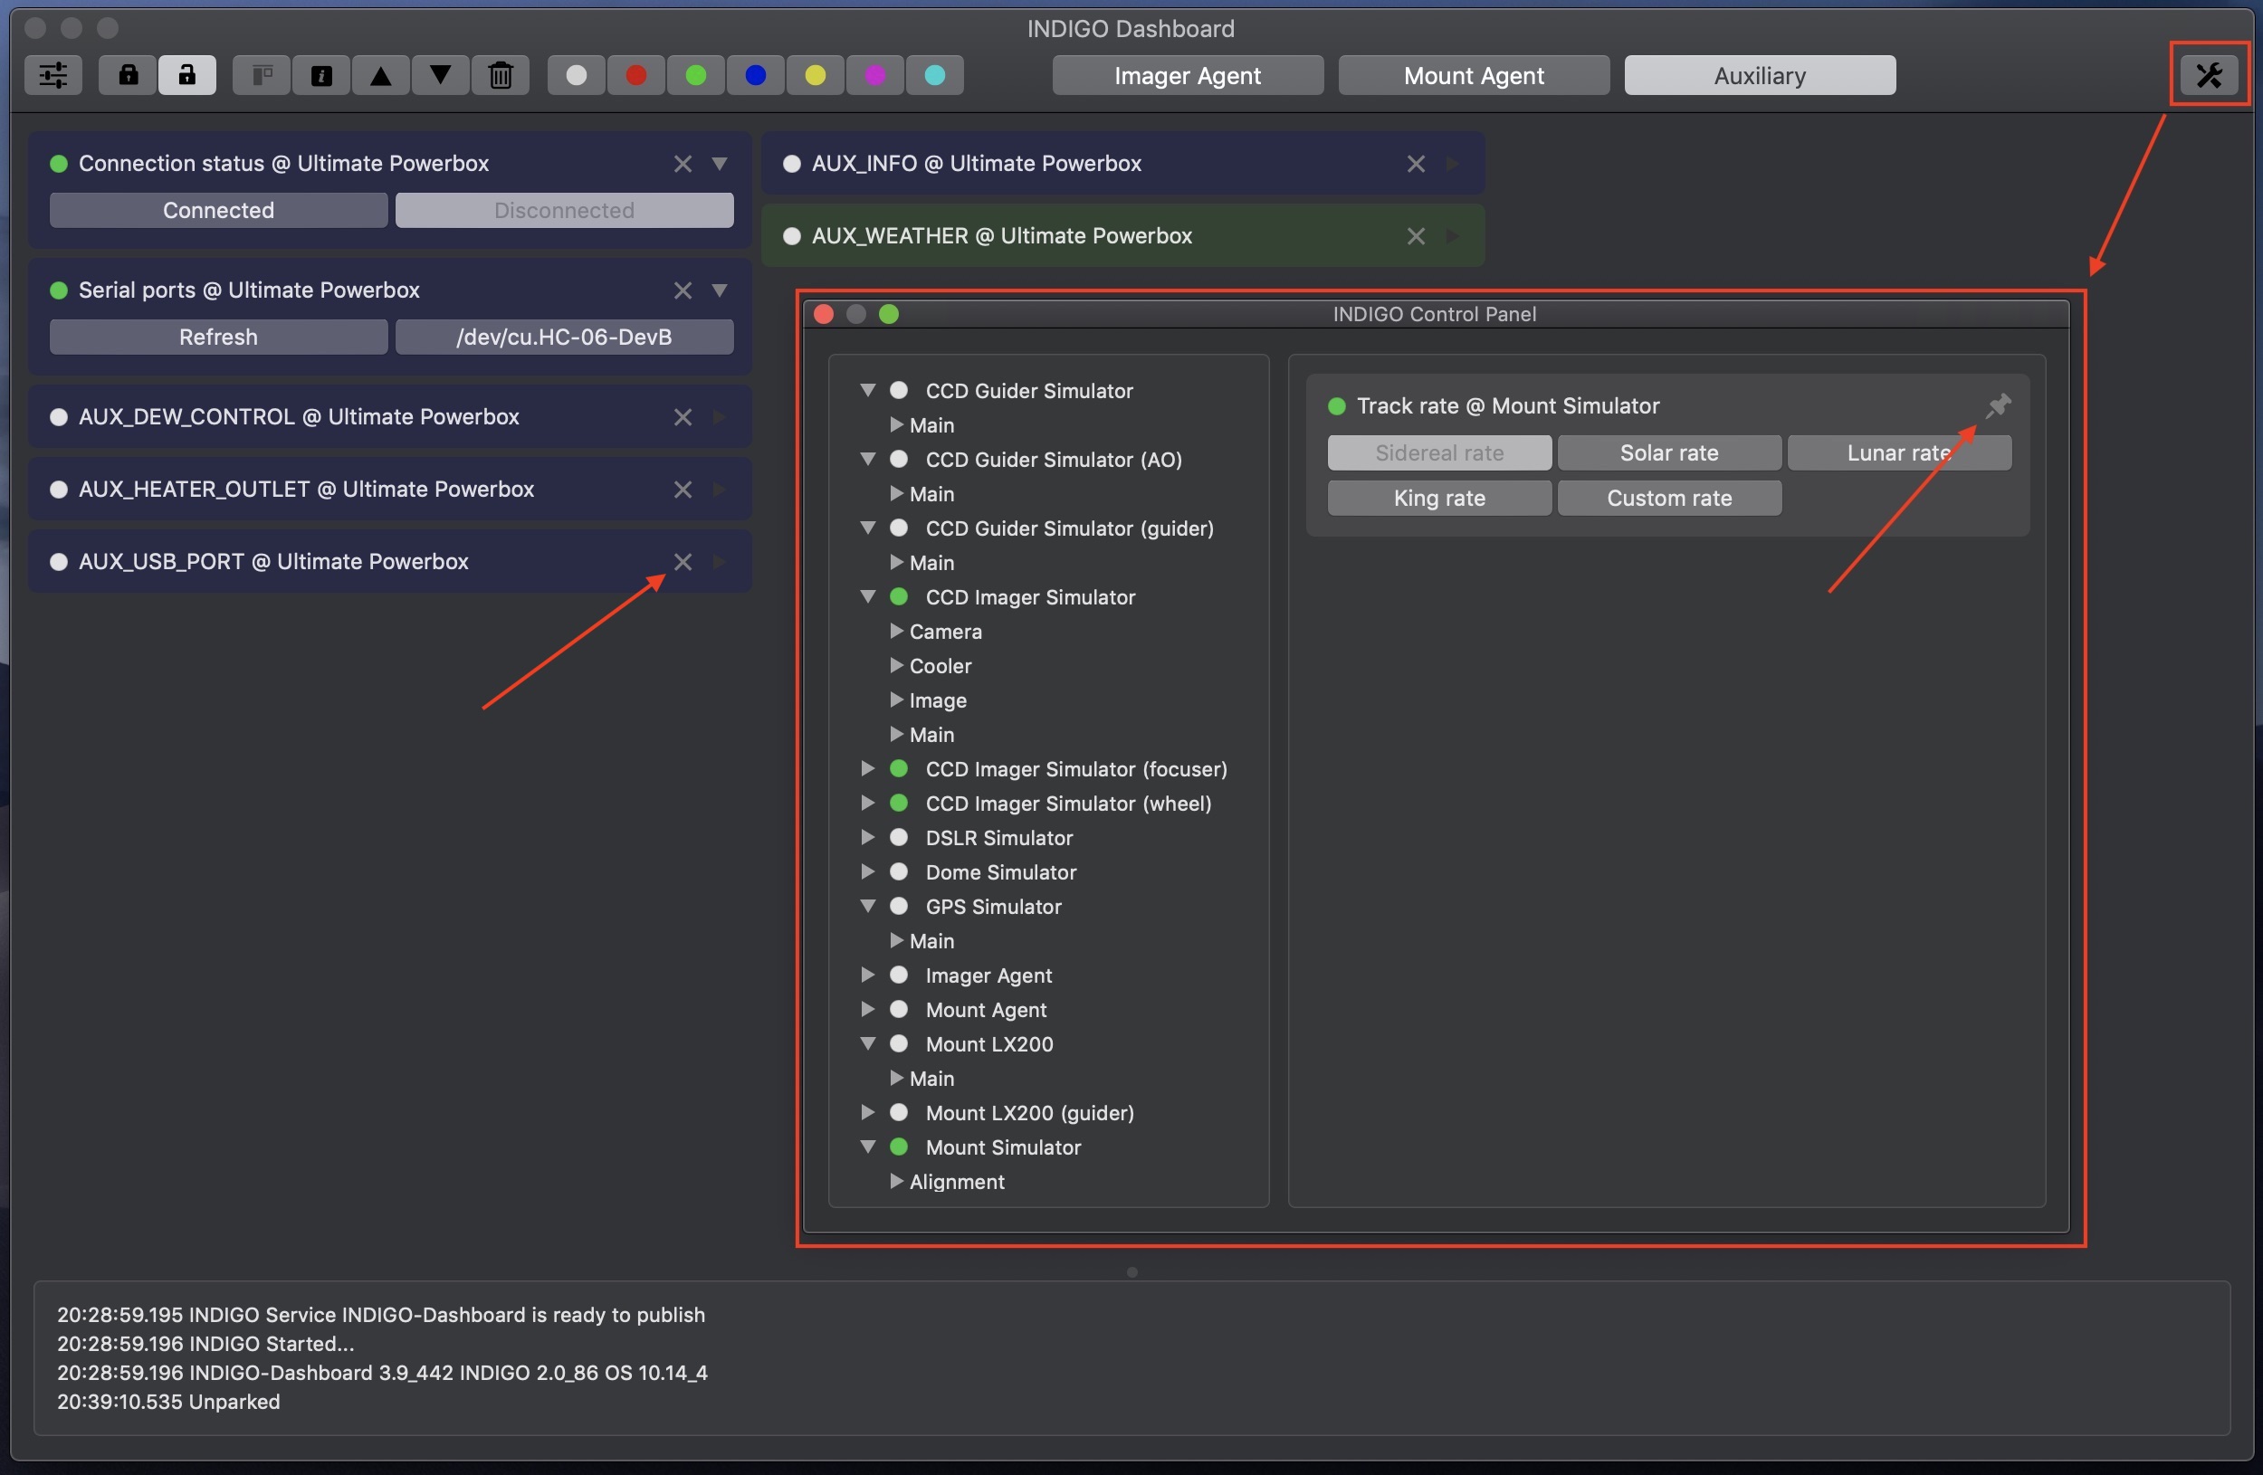The width and height of the screenshot is (2263, 1475).
Task: Select Custom rate option
Action: coord(1668,498)
